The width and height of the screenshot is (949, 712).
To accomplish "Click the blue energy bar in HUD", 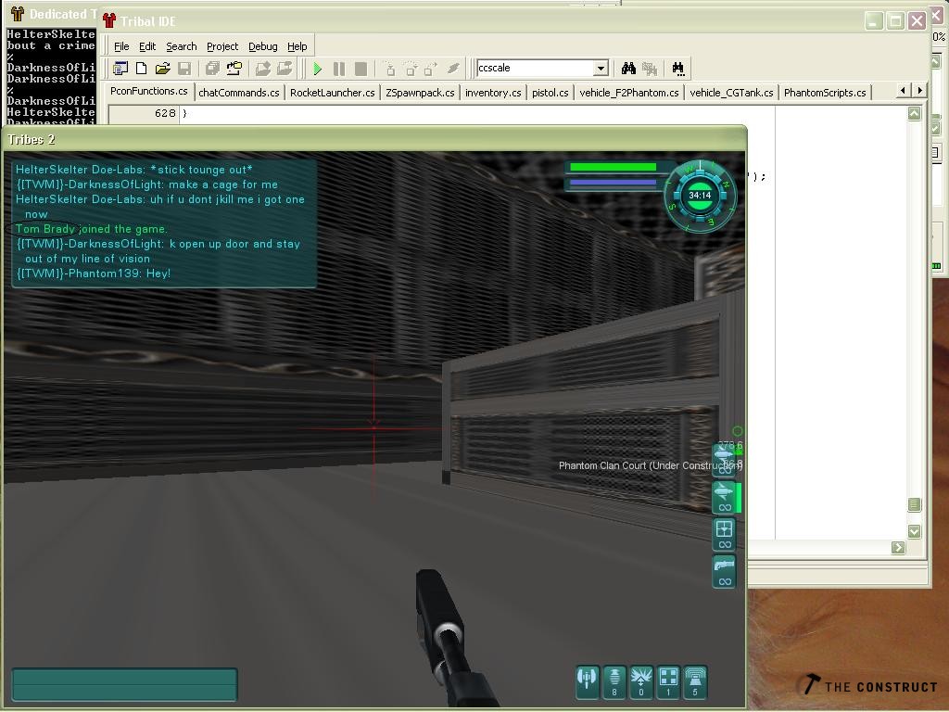I will [614, 183].
